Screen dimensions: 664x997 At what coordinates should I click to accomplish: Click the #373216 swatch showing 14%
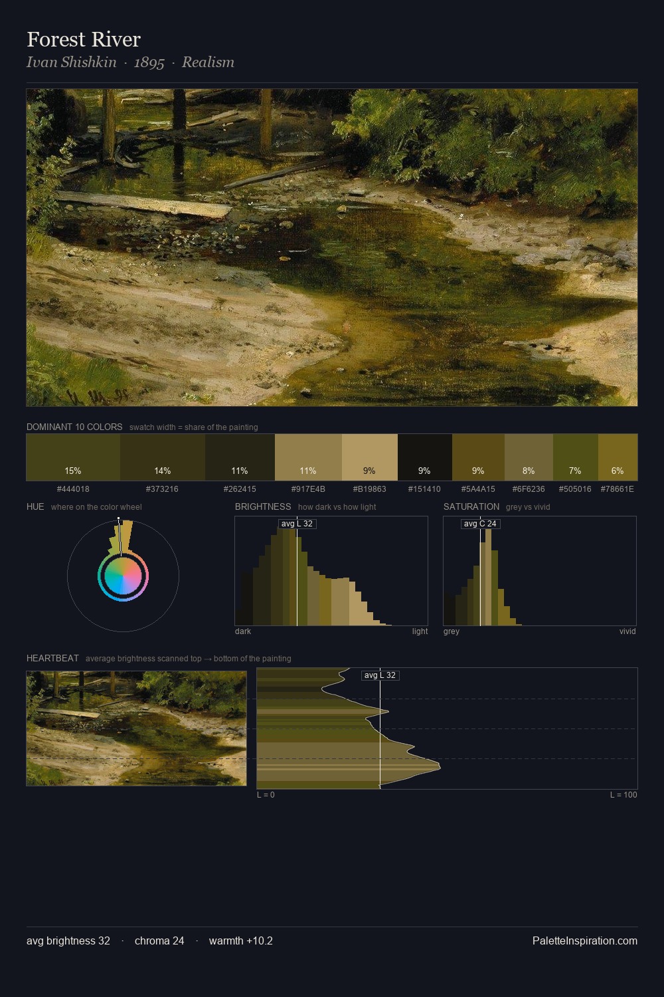coord(163,457)
